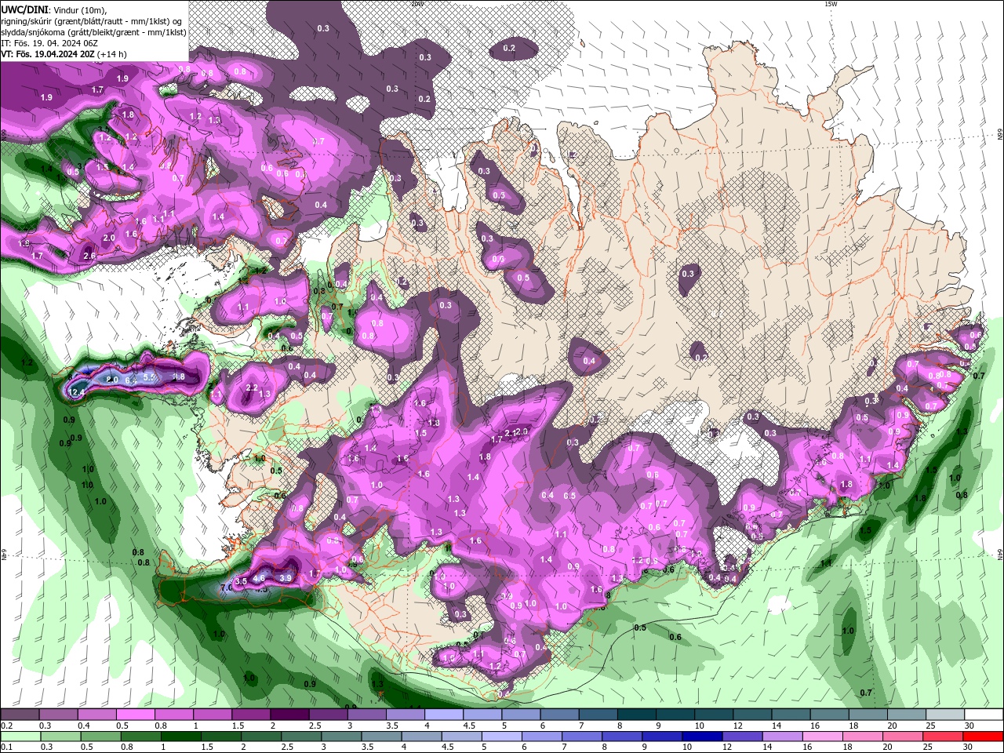The image size is (1004, 753).
Task: Click the 2.6 snowfall value on the map
Action: [89, 256]
